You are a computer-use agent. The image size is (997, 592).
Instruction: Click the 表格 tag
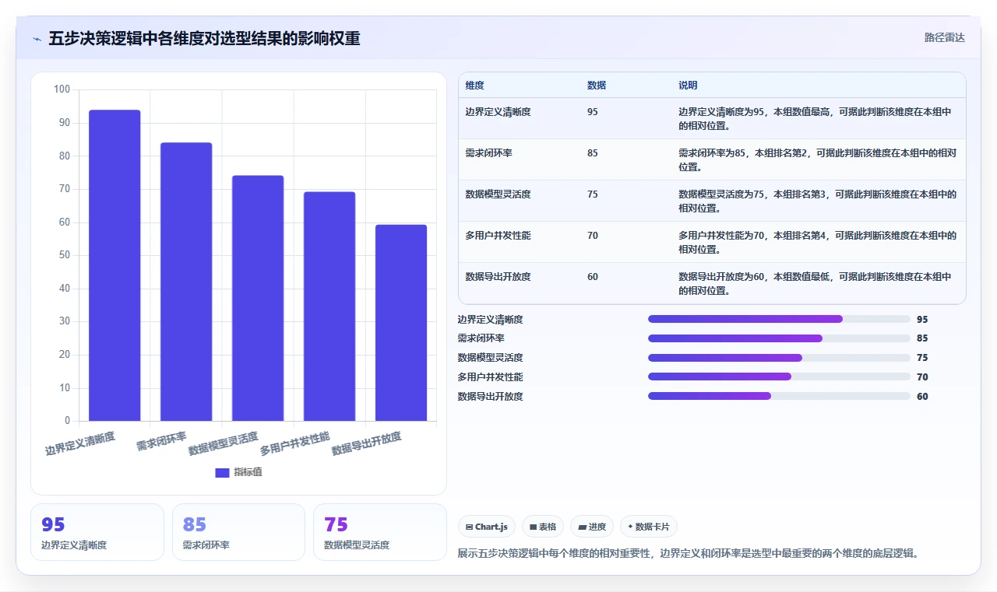(x=543, y=527)
